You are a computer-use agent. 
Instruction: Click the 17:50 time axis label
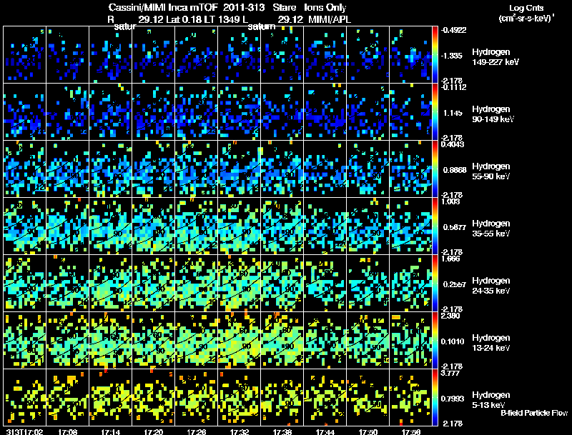point(368,431)
